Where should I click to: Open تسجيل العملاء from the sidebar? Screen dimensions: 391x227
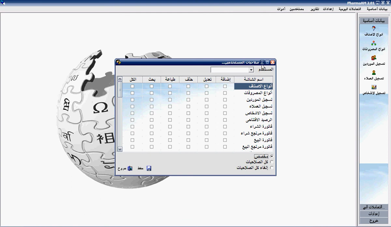coord(374,73)
